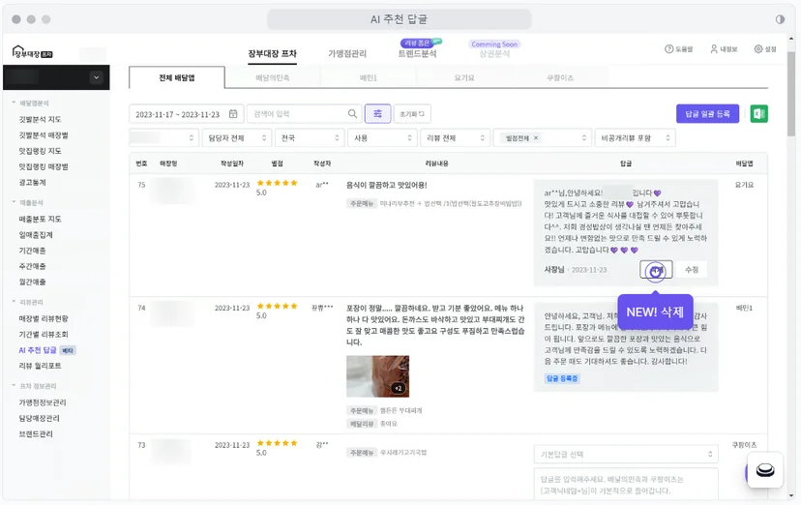The width and height of the screenshot is (801, 505).
Task: Click 초기화 reset button
Action: (412, 114)
